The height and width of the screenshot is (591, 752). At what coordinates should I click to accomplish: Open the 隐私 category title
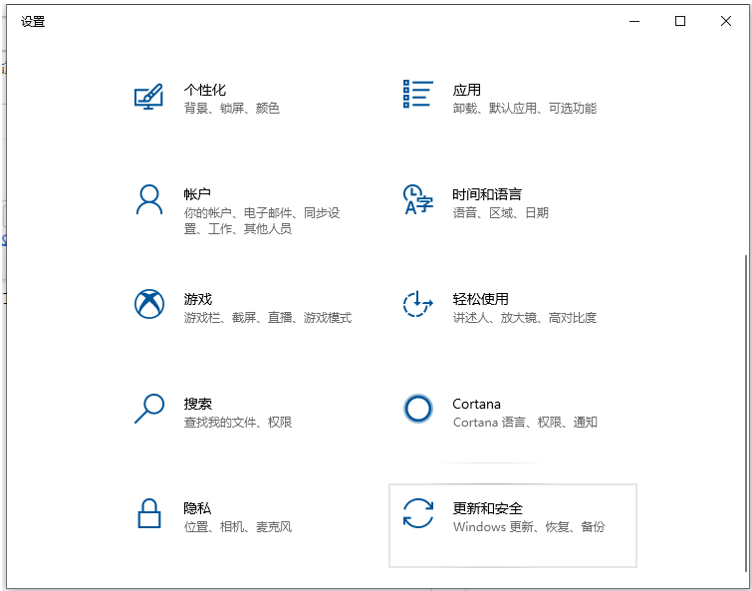coord(197,508)
